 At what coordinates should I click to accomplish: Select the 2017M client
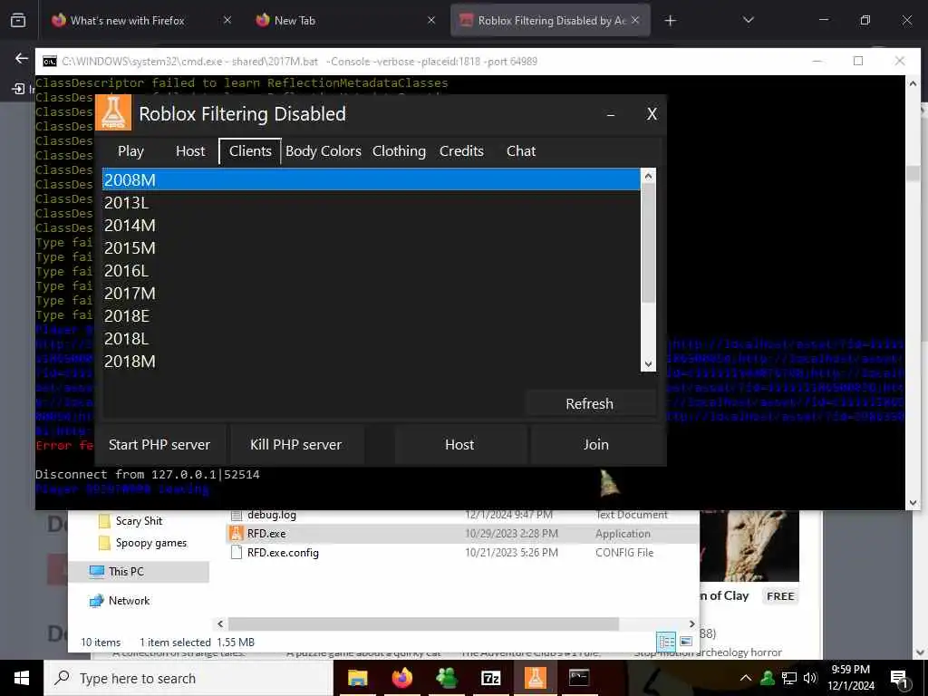pos(371,294)
